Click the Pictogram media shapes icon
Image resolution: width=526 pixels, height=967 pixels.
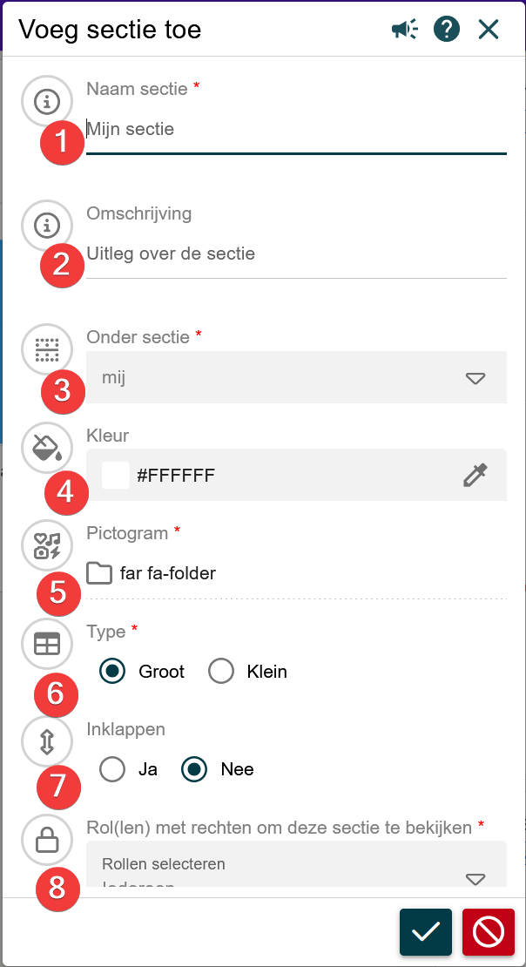tap(46, 545)
